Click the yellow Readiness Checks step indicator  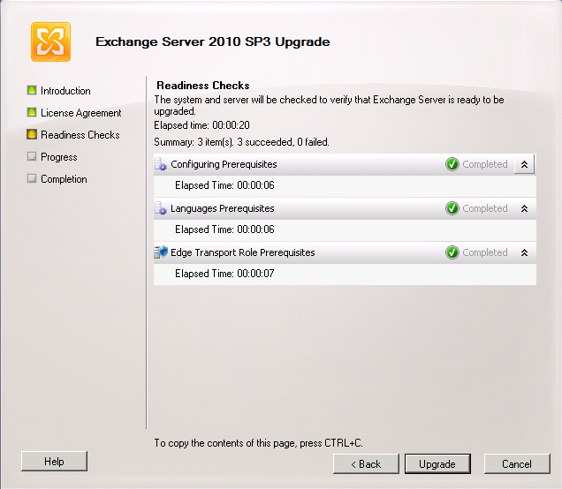coord(32,134)
